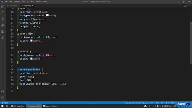Click white swatch on line 23
Image resolution: width=192 pixels, height=108 pixels.
tap(31, 58)
